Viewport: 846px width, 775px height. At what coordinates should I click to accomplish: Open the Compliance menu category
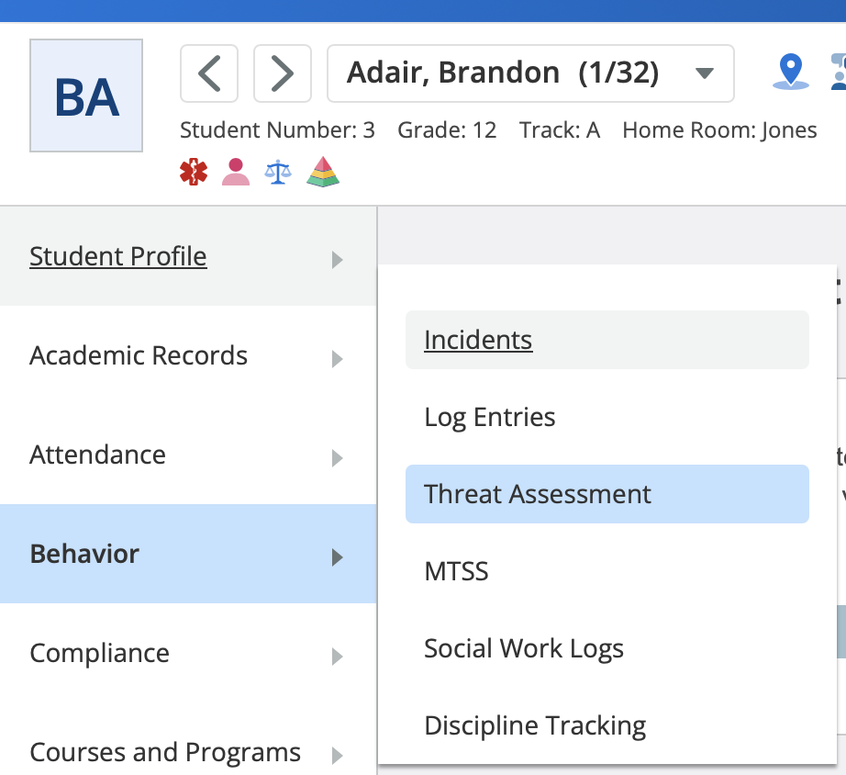pyautogui.click(x=188, y=653)
